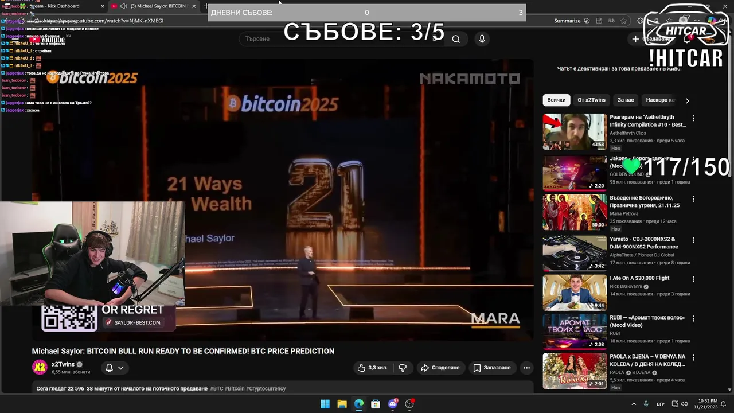The width and height of the screenshot is (734, 413).
Task: Add page to Edge favorites star
Action: 623,21
